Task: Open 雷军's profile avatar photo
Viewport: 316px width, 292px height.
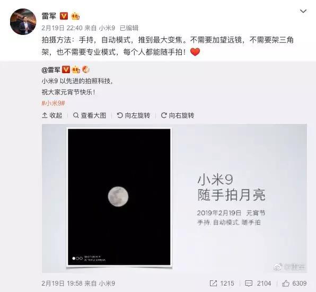Action: [x=23, y=22]
